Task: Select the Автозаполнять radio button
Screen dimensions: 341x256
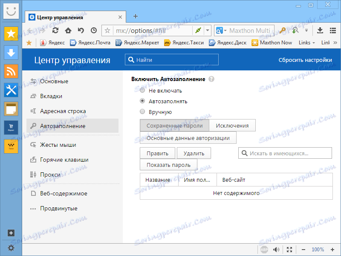Action: coord(142,101)
